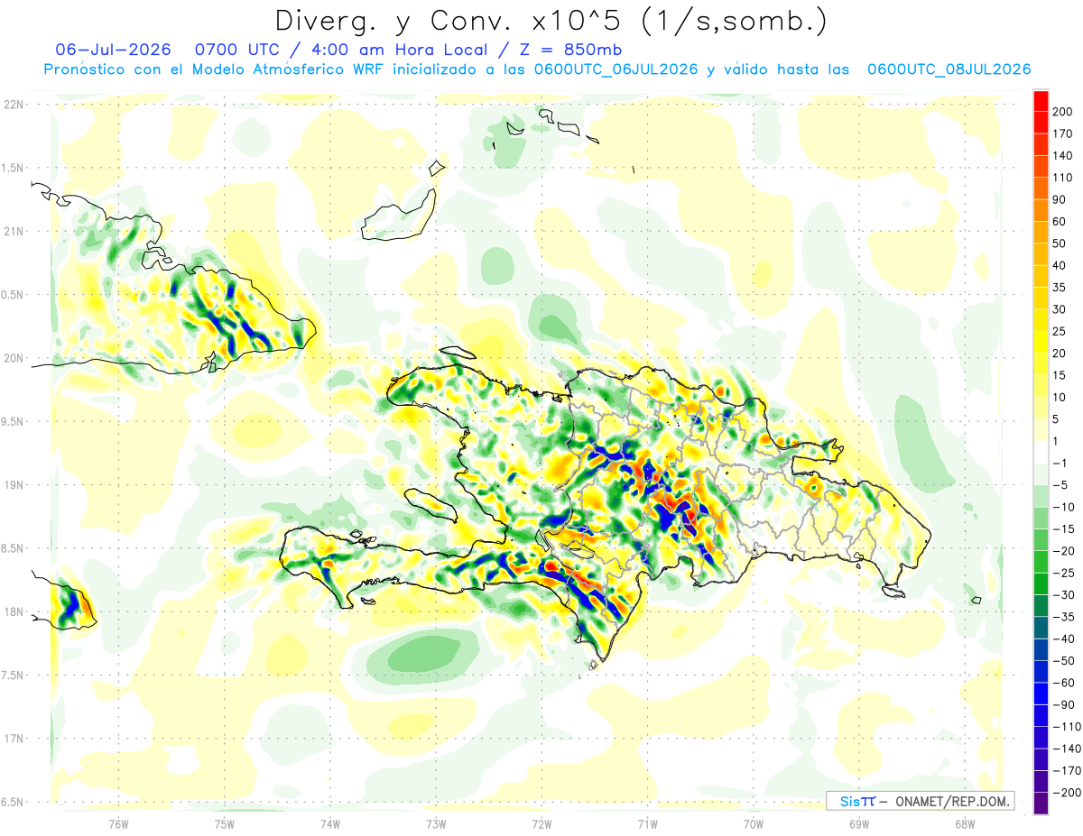This screenshot has height=836, width=1083.
Task: Click the Great Inagua island outline near 21N
Action: (397, 217)
